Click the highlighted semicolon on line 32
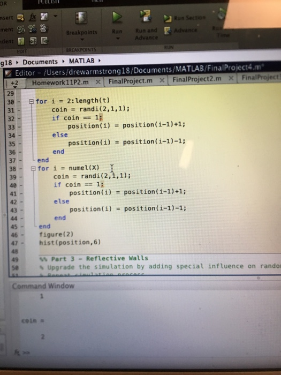 (101, 117)
